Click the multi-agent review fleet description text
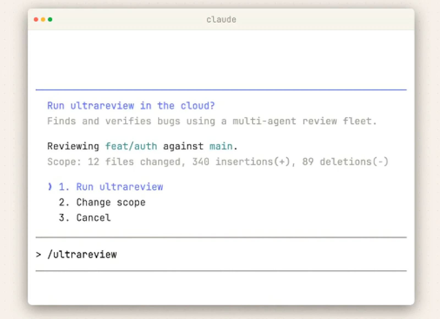The height and width of the screenshot is (319, 440). point(212,121)
